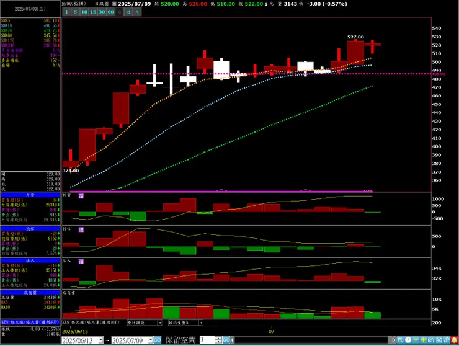Viewport: 459px width, 346px height.
Task: Click the 投信 blue panel header
Action: point(30,229)
